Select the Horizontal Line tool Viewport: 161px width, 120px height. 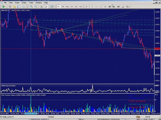[96, 7]
